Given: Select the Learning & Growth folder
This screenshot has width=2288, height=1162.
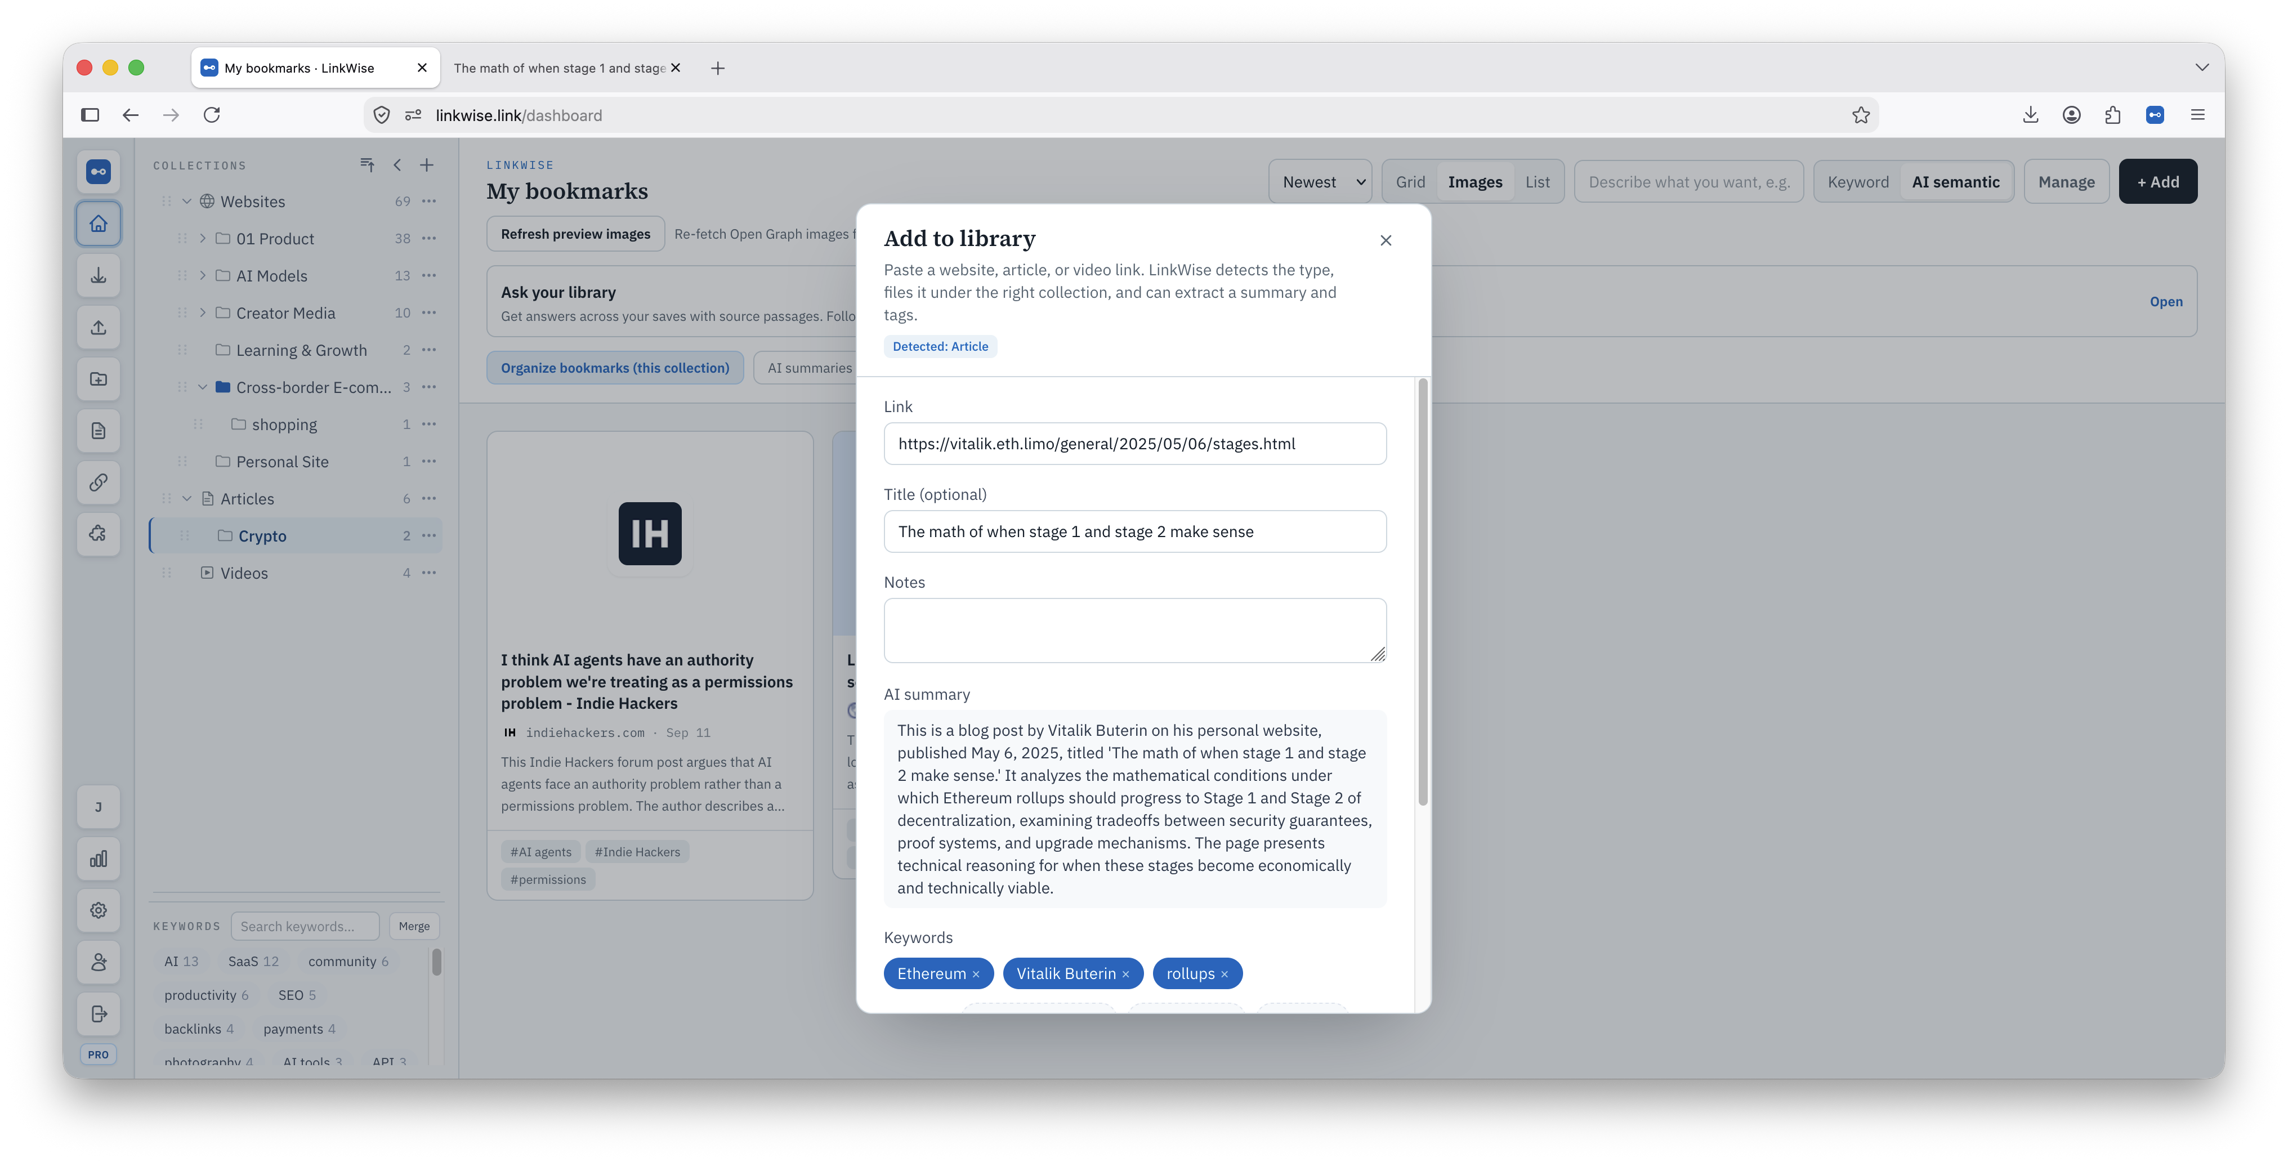Looking at the screenshot, I should click(296, 350).
